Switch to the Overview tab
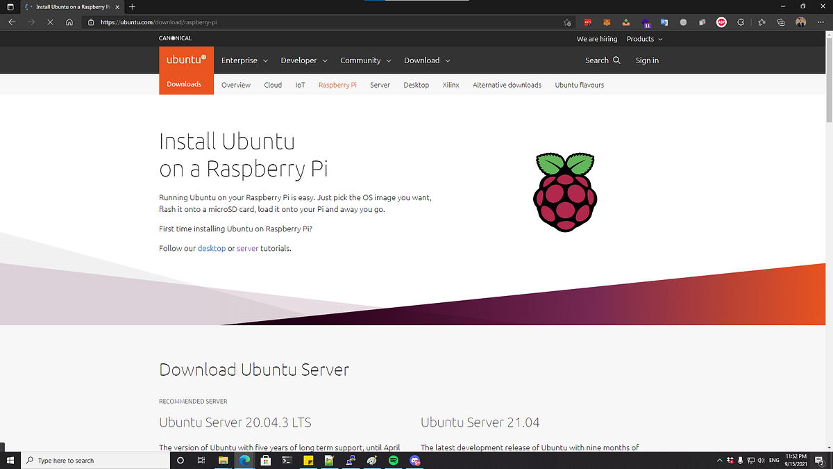The width and height of the screenshot is (833, 469). tap(236, 85)
